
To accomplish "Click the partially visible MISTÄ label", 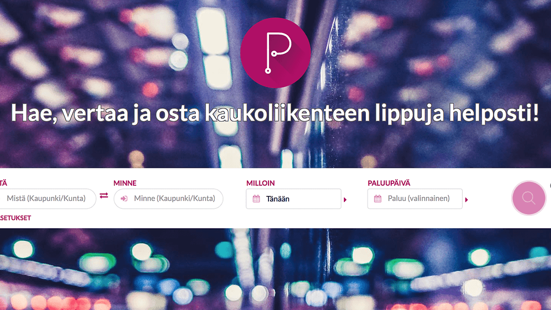I will [x=4, y=183].
